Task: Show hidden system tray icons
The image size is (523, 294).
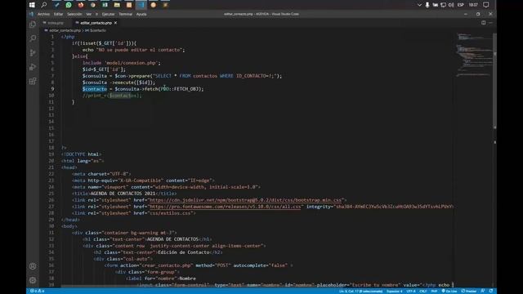Action: coord(419,5)
